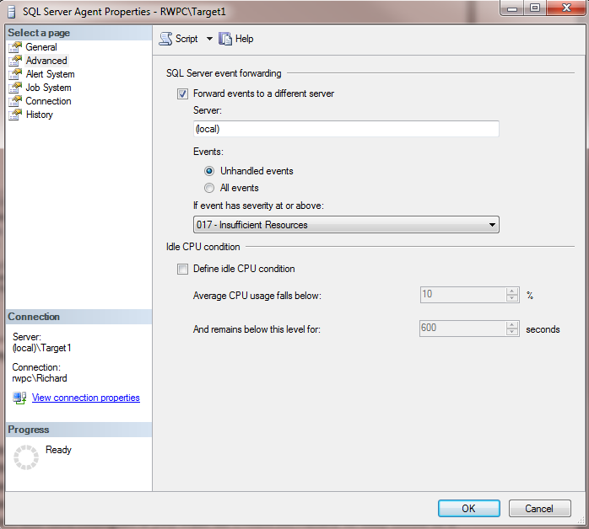Decrease the CPU usage percentage spinner
The height and width of the screenshot is (529, 589).
[x=512, y=298]
